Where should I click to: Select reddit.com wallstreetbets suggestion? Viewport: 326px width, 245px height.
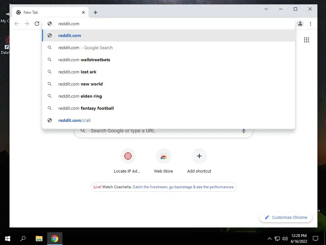pyautogui.click(x=169, y=60)
